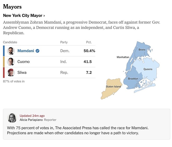172x147 pixels.
Task: Click the chevron after New York City Mayor
Action: point(44,16)
